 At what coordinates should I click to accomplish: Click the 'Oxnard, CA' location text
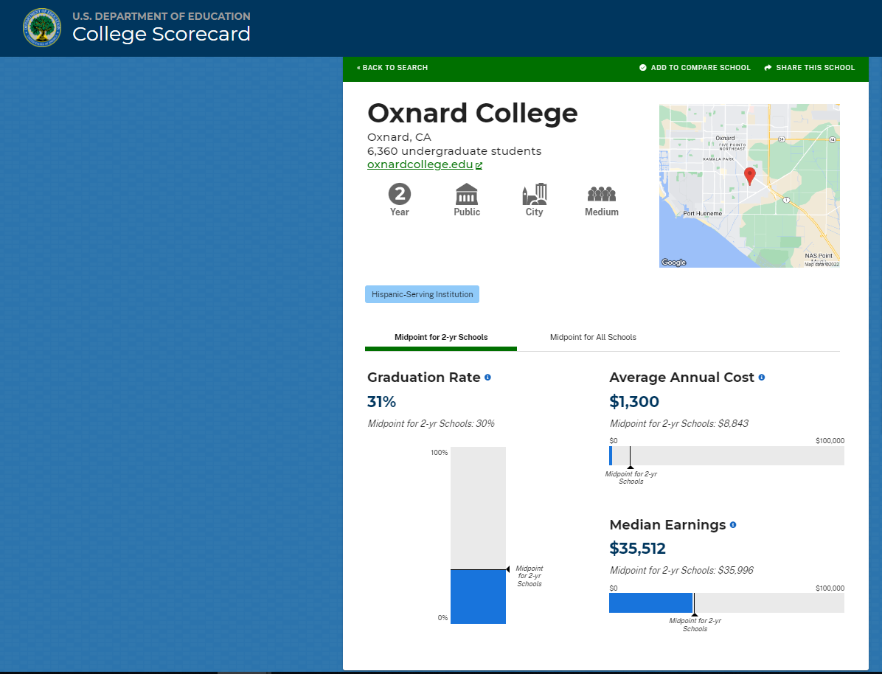[x=399, y=137]
